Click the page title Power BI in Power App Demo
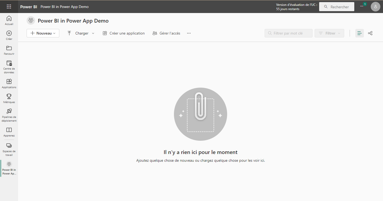The height and width of the screenshot is (201, 383). coord(73,21)
